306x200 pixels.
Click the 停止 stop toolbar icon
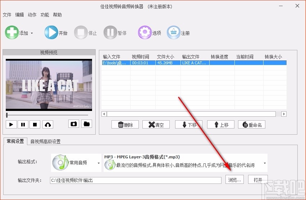pos(81,32)
